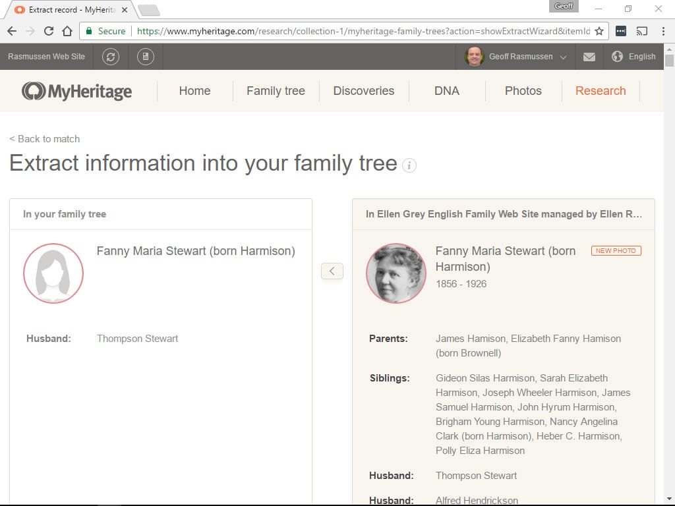Click the info icon beside page heading
This screenshot has height=506, width=675.
tap(409, 165)
